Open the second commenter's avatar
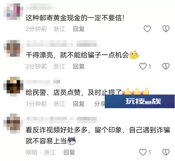175x161 pixels. [x=13, y=48]
